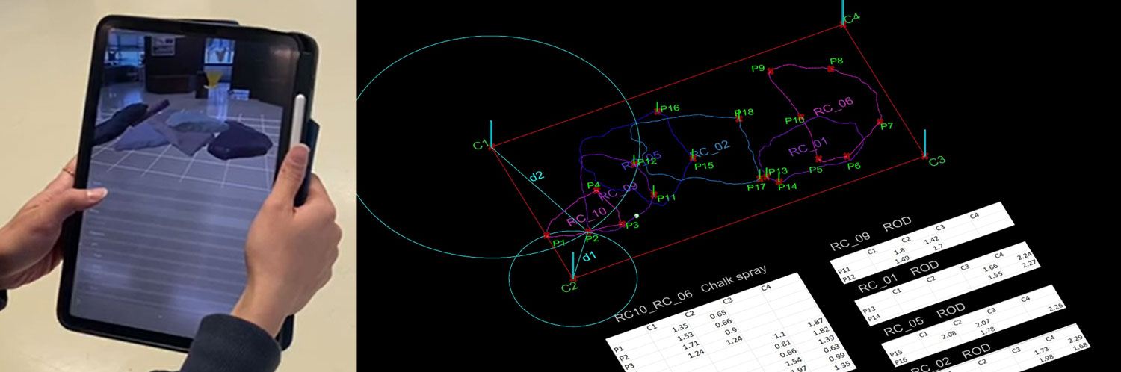
Task: Click the C1 corner marker label
Action: point(480,144)
